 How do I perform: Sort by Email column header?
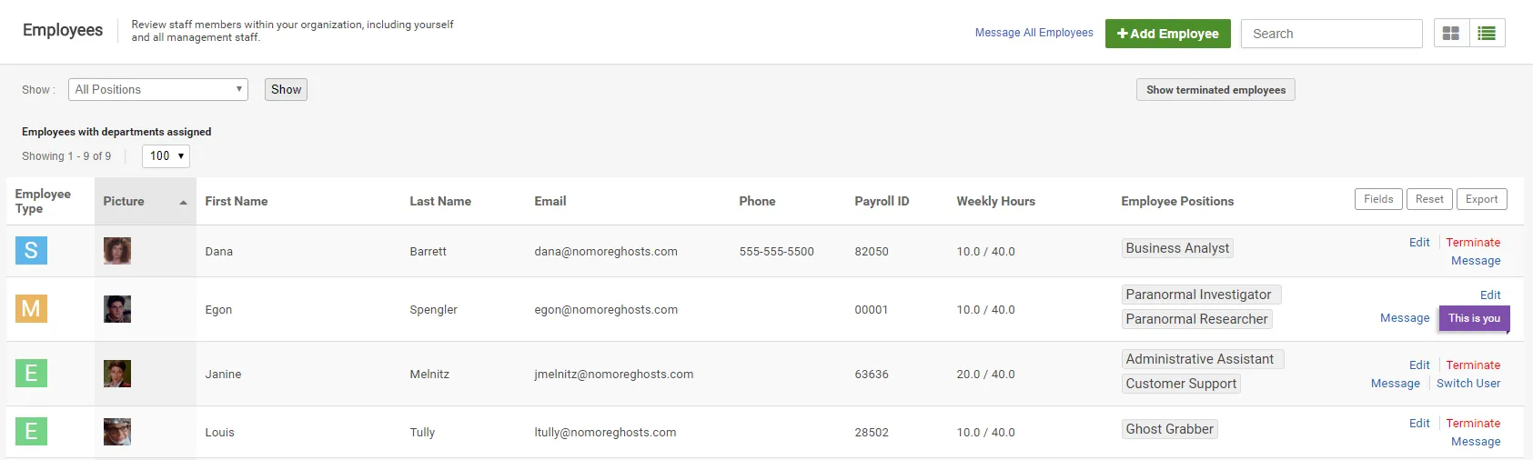tap(550, 201)
